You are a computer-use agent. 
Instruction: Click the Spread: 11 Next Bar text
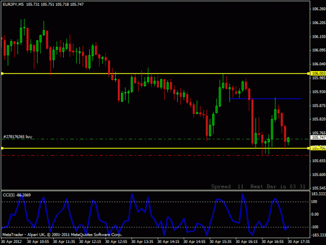coord(258,186)
